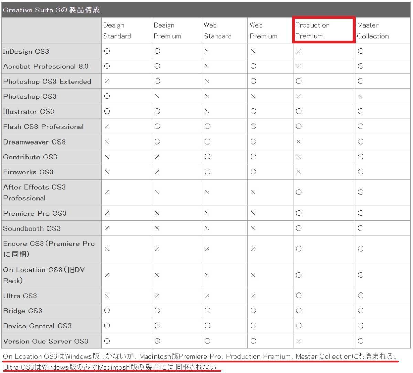Click Illustrator CS3 cross under Web Standard
413x373 pixels.
[x=207, y=112]
